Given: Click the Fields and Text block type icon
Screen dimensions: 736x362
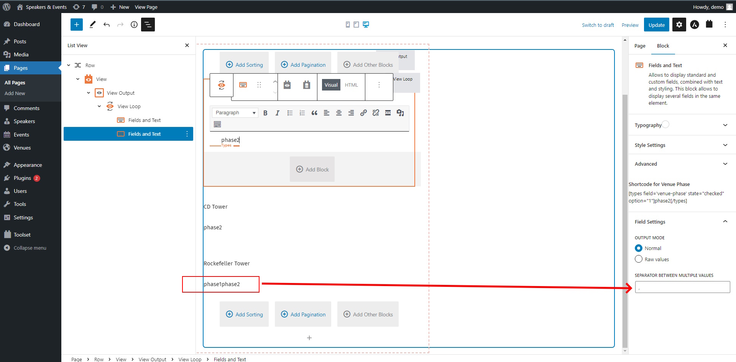Looking at the screenshot, I should [x=243, y=85].
